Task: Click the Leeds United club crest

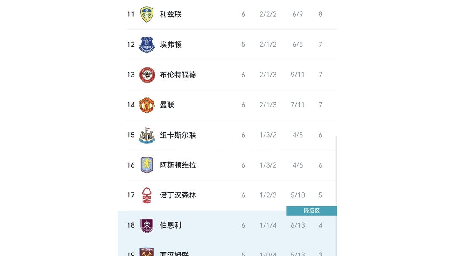Action: [146, 14]
